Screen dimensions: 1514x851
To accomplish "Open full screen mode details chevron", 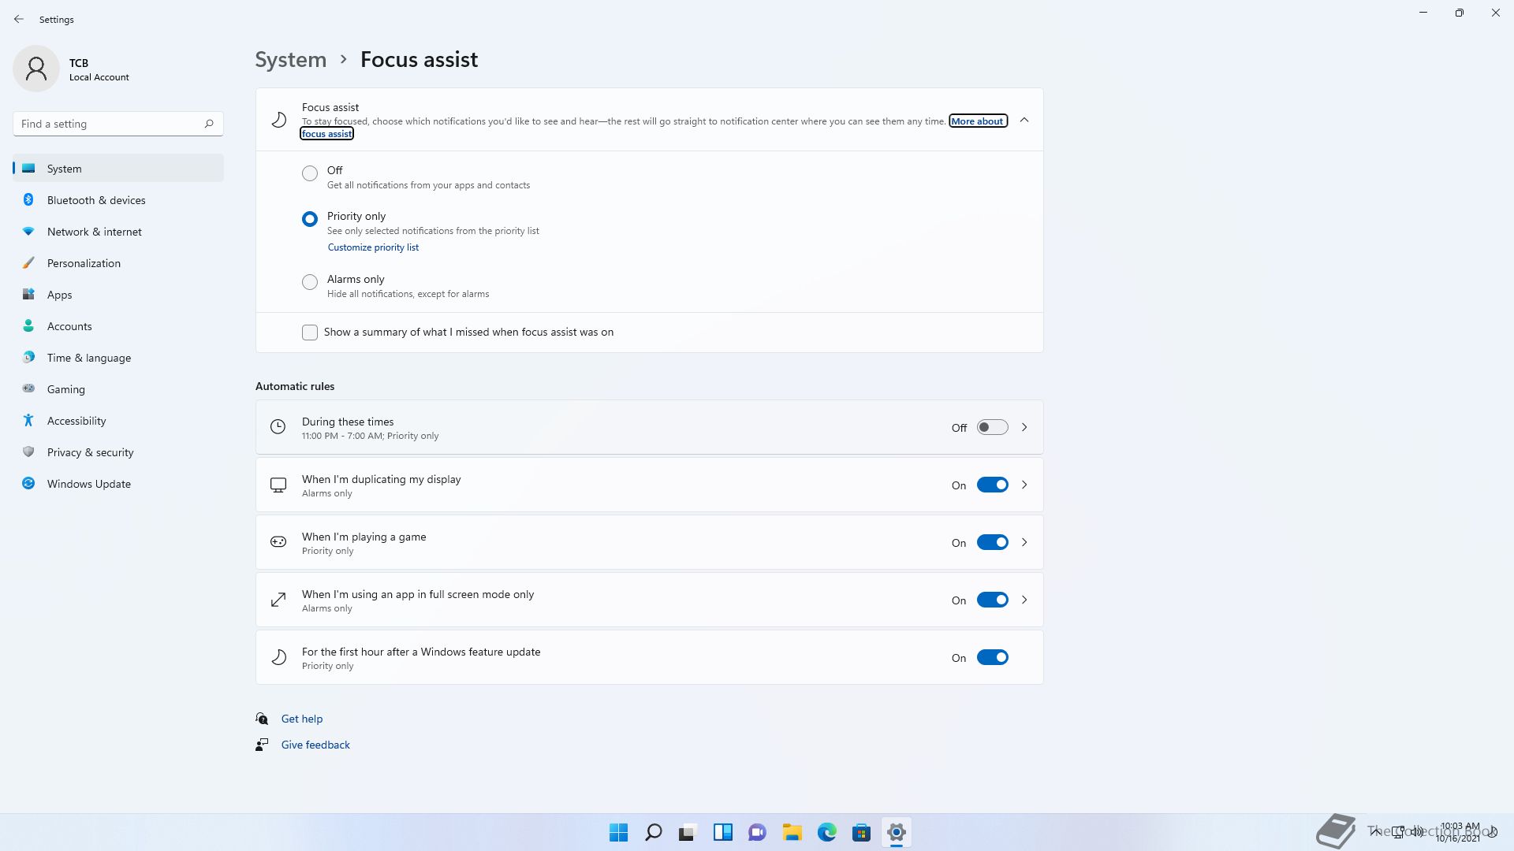I will [x=1024, y=600].
